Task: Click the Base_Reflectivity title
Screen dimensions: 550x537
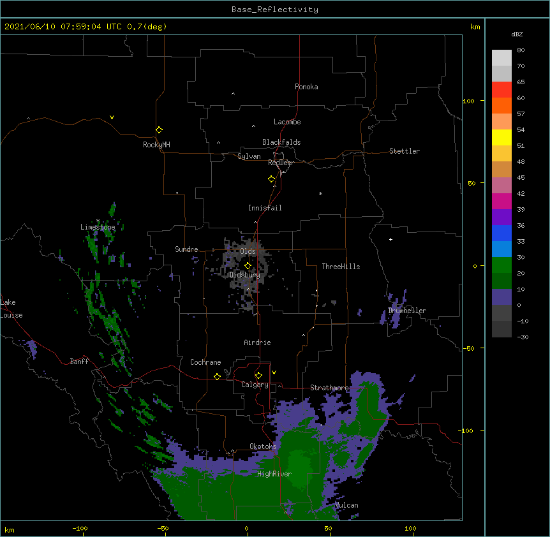Action: (x=275, y=10)
